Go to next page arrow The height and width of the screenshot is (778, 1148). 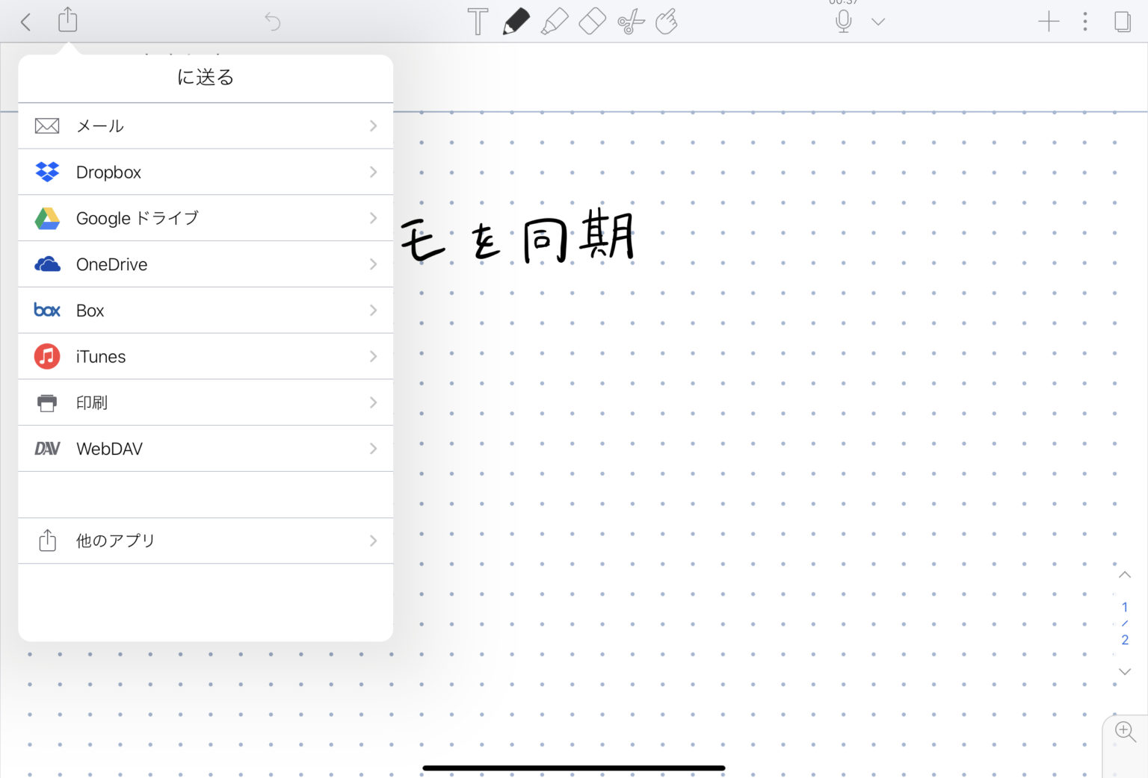(x=1124, y=672)
